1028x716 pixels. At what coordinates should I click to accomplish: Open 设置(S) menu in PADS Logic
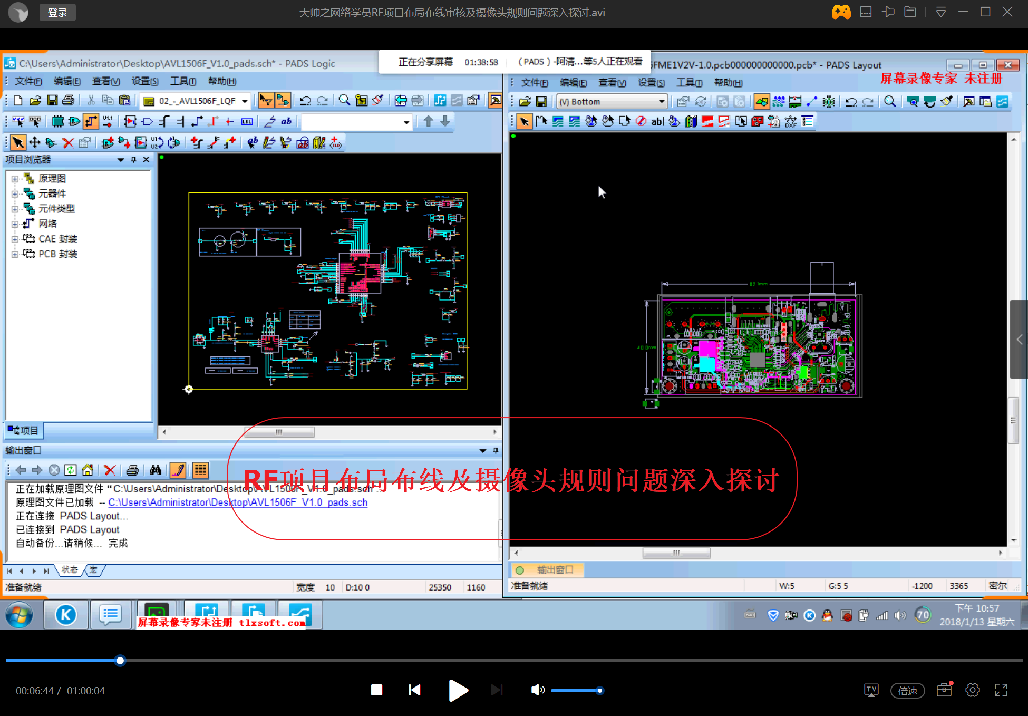(145, 81)
